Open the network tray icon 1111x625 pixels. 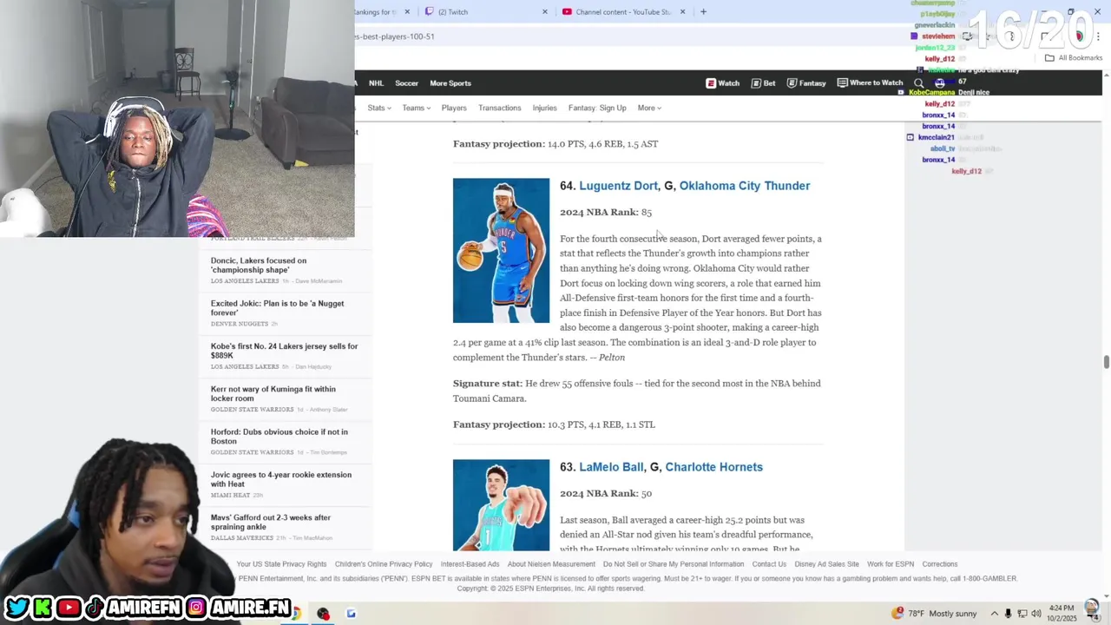coord(1022,614)
